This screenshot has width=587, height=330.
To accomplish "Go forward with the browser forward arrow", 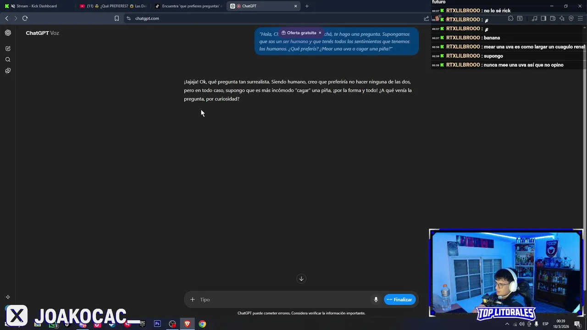I will 16,18.
